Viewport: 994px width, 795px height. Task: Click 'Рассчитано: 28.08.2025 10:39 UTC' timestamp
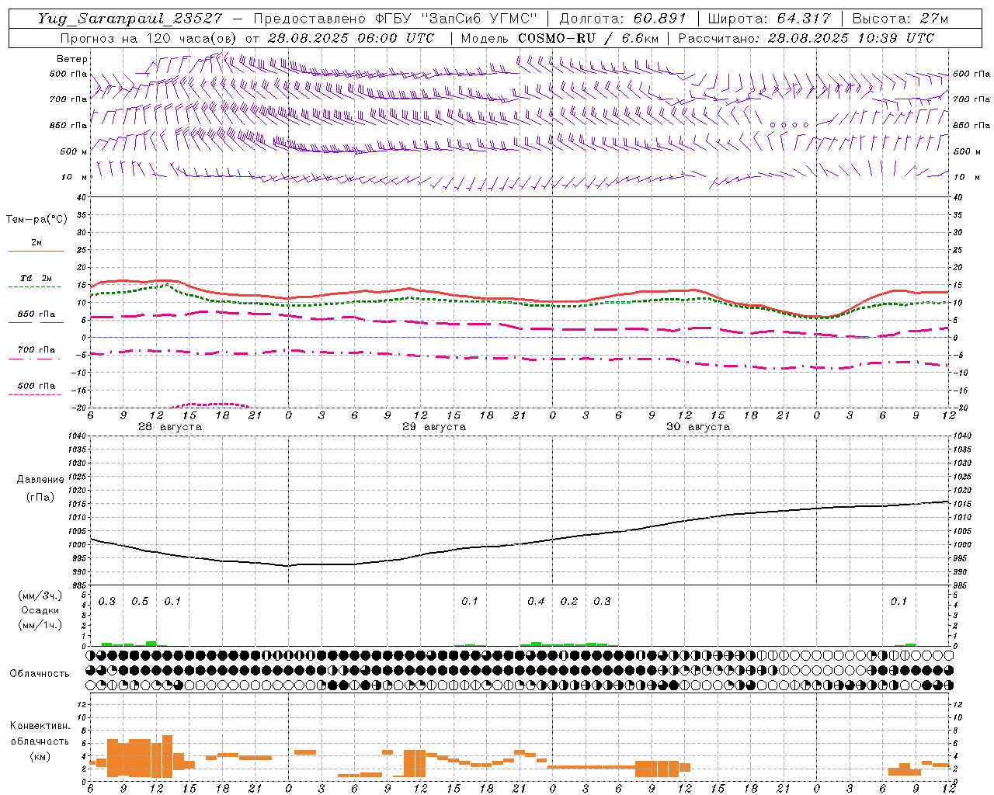point(806,38)
